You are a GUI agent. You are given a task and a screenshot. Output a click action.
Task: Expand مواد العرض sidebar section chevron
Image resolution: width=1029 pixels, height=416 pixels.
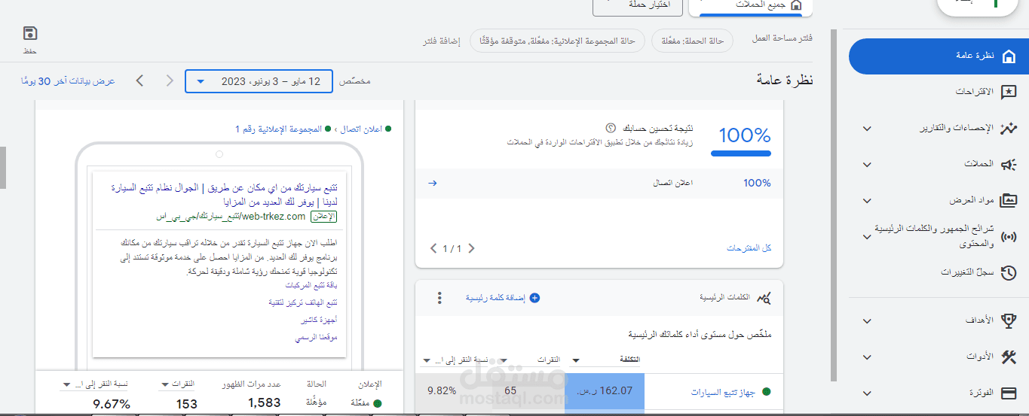click(x=867, y=201)
